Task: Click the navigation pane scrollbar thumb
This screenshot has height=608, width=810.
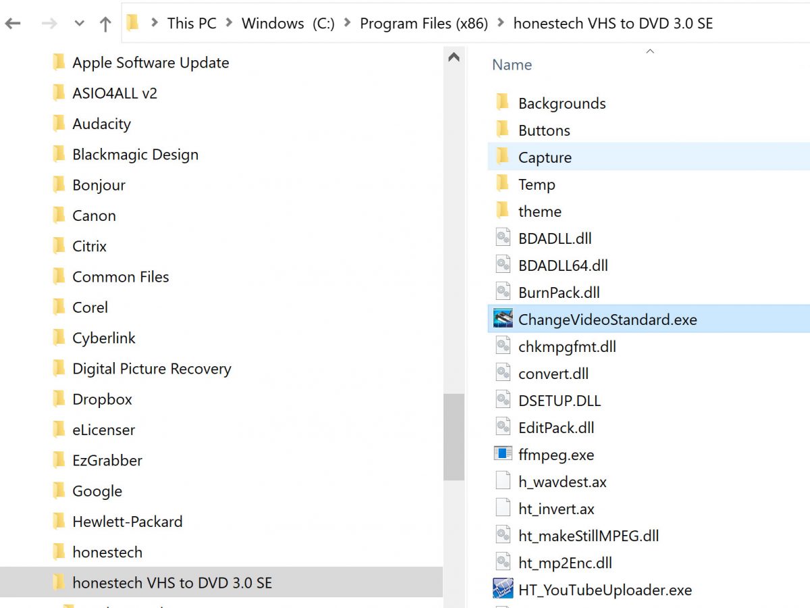Action: [454, 436]
